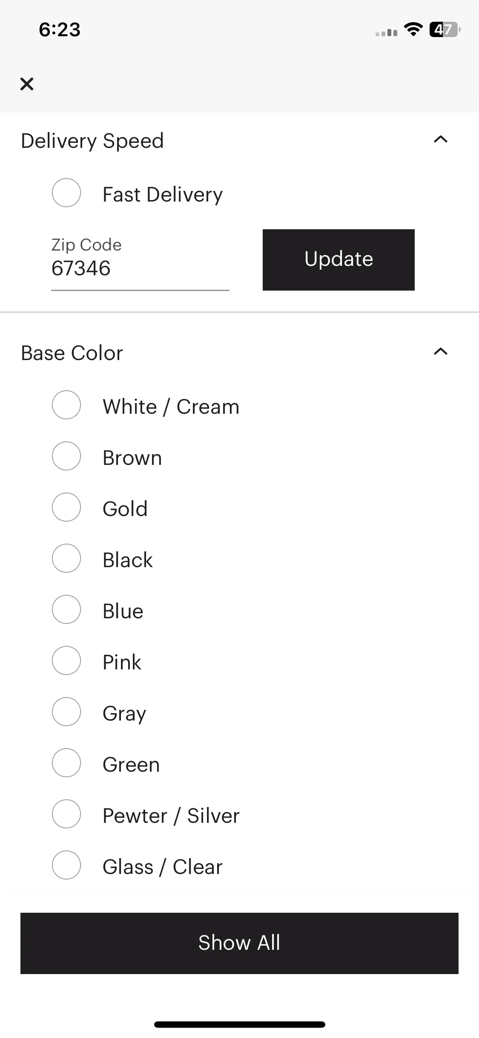
Task: Tap the Wi-Fi status icon
Action: [413, 29]
